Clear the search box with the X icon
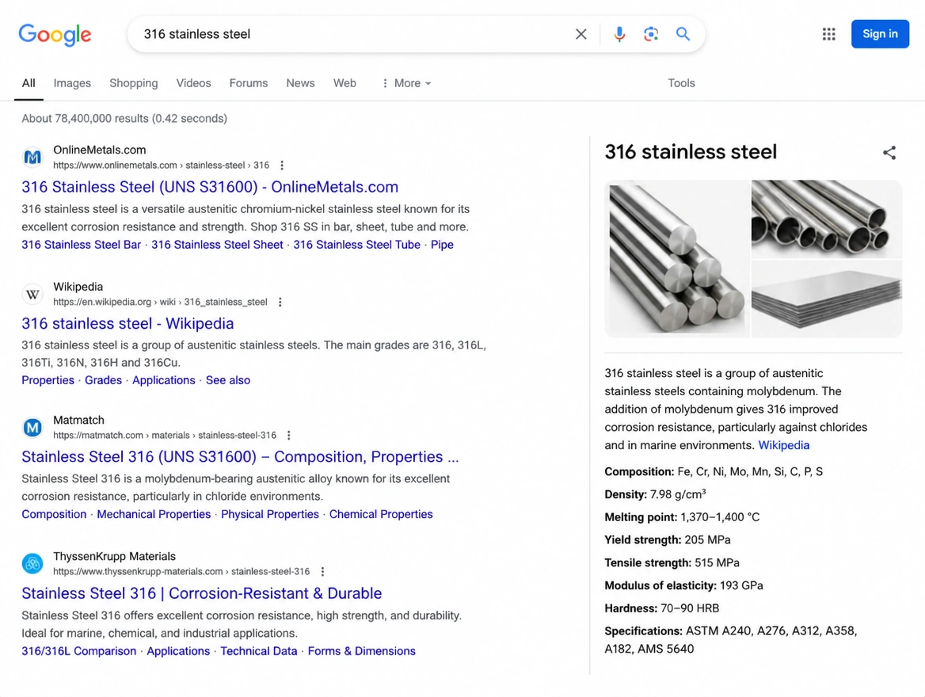Image resolution: width=925 pixels, height=697 pixels. (581, 34)
